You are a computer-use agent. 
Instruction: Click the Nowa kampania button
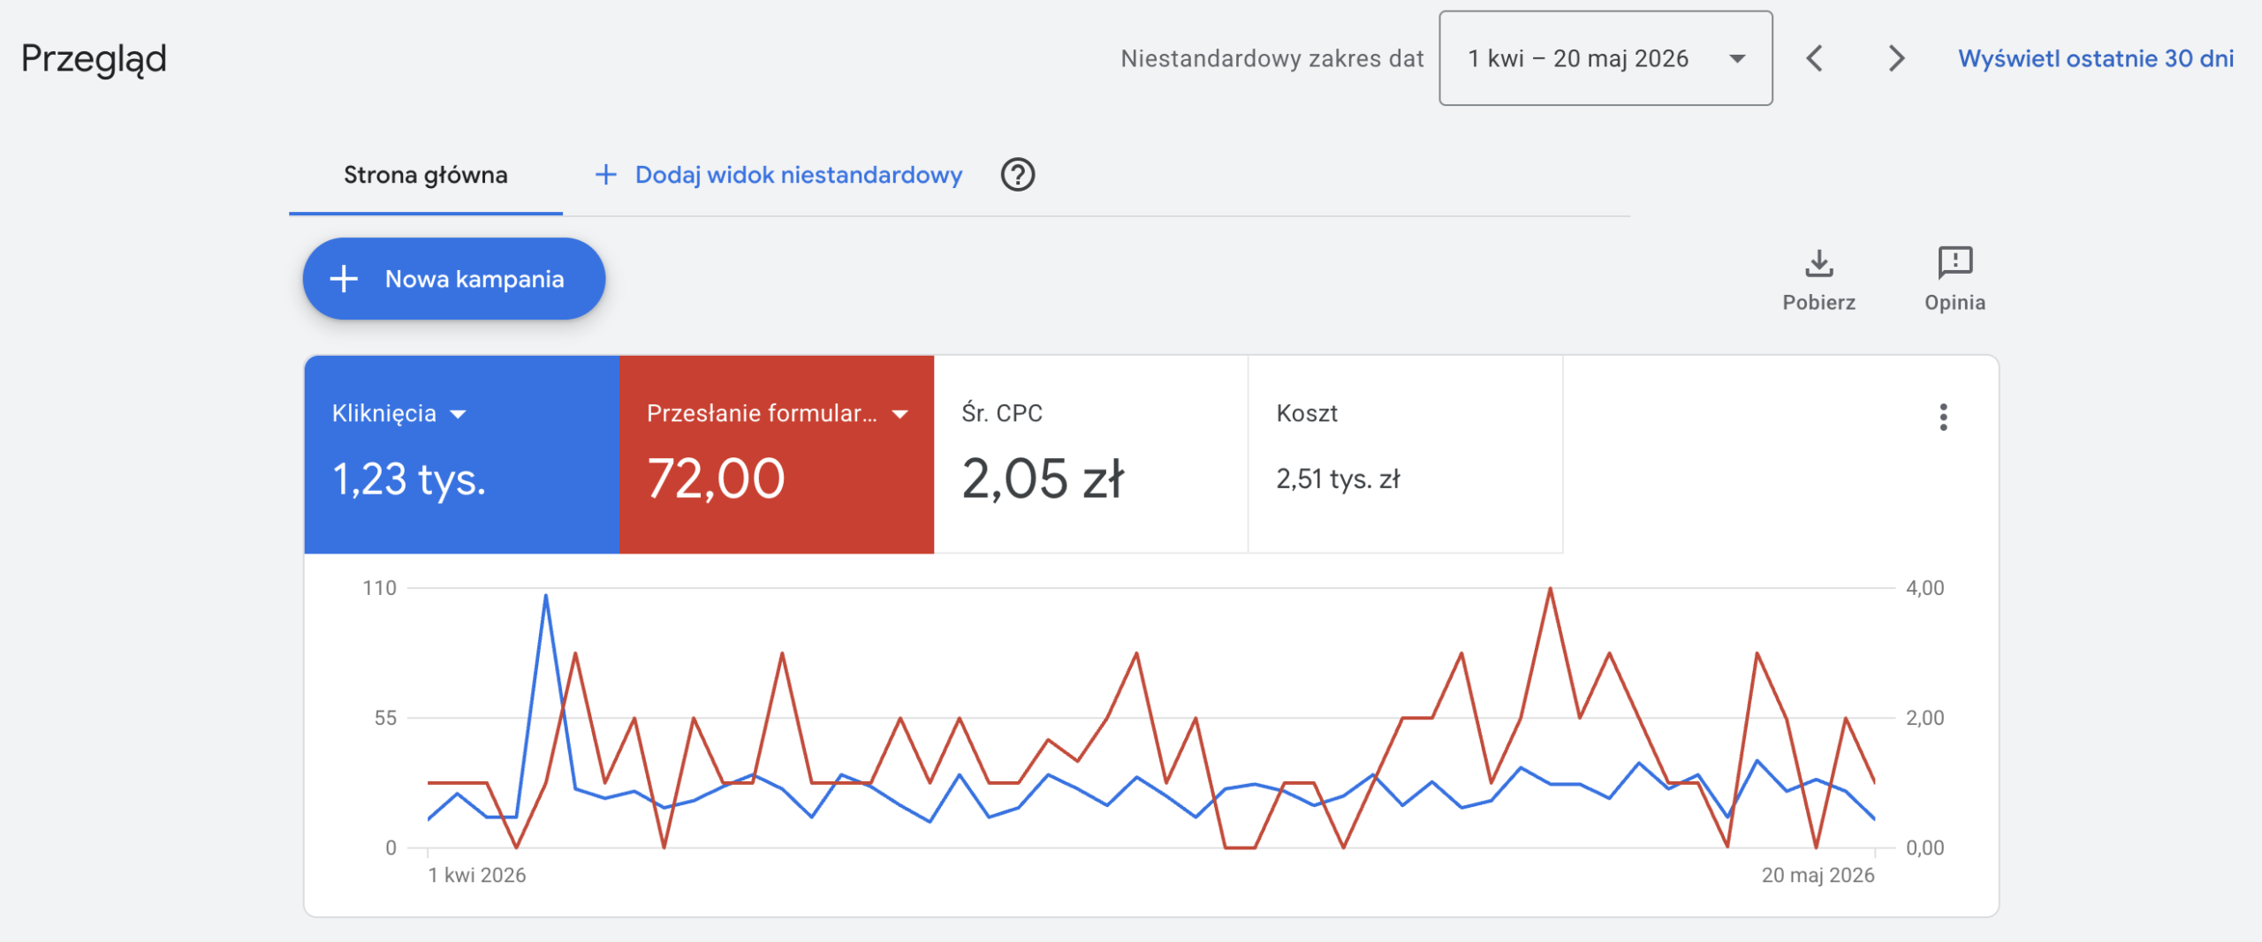pos(454,279)
